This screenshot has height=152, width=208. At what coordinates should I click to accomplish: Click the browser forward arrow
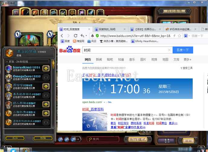pos(69,36)
